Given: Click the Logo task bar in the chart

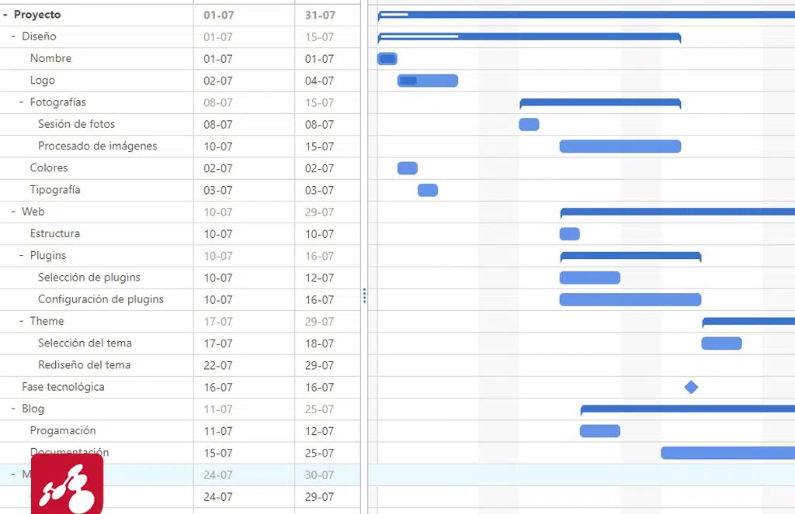Looking at the screenshot, I should point(428,81).
